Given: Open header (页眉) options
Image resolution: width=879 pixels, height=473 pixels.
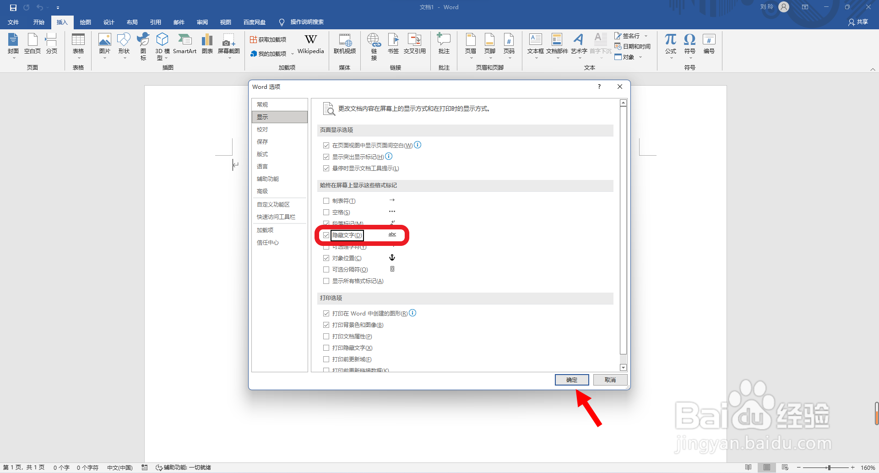Looking at the screenshot, I should (471, 46).
